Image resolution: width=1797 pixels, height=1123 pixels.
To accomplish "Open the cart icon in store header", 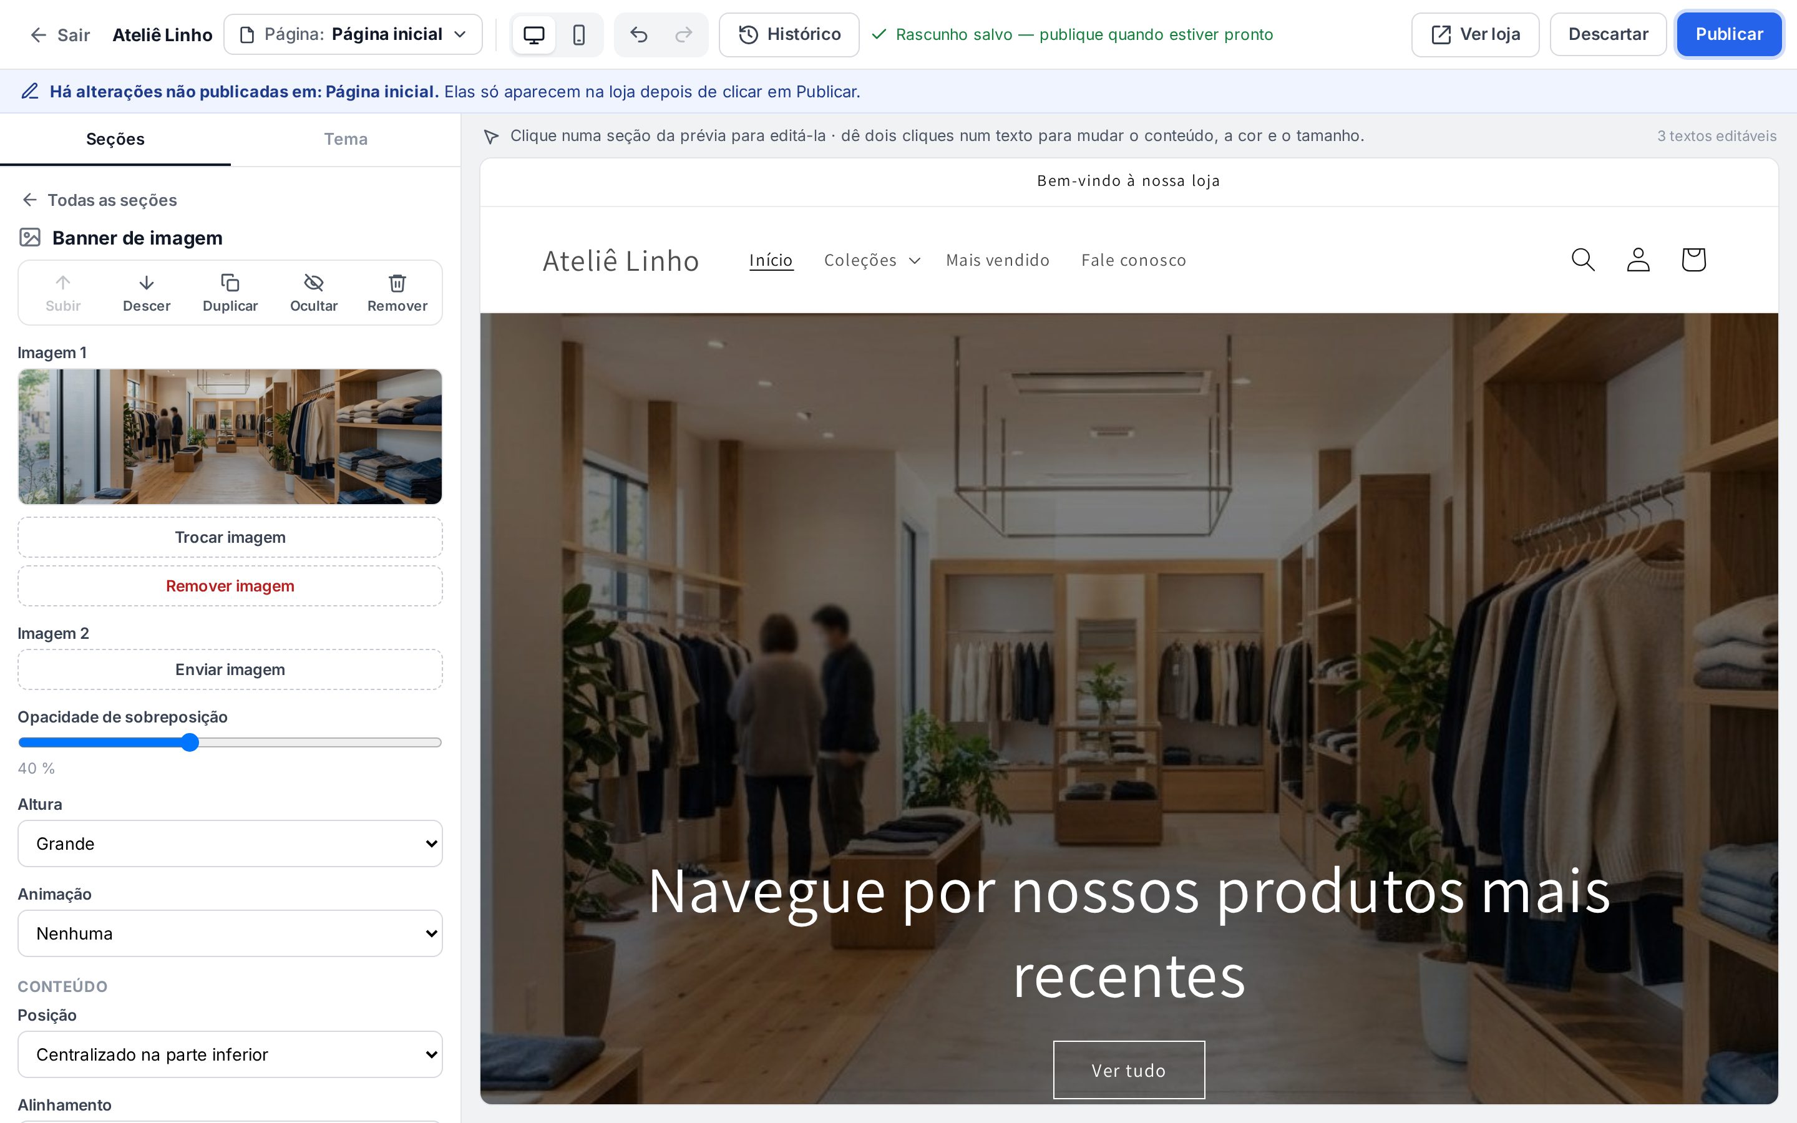I will [x=1693, y=260].
